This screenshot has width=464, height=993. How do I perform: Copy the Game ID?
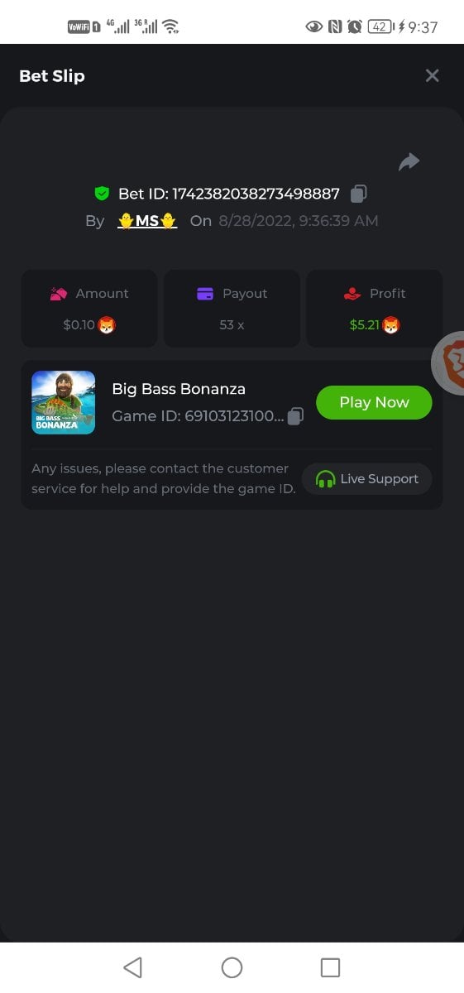(295, 416)
